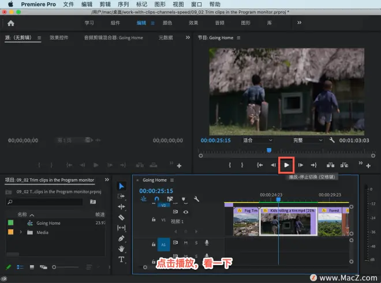The width and height of the screenshot is (381, 283).
Task: Open the 序列 menu
Action: [124, 5]
